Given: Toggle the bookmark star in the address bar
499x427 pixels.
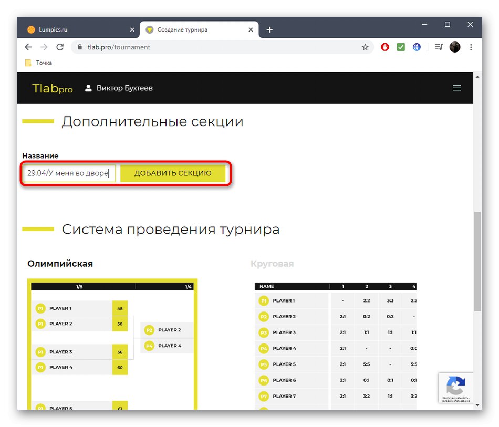Looking at the screenshot, I should tap(365, 47).
